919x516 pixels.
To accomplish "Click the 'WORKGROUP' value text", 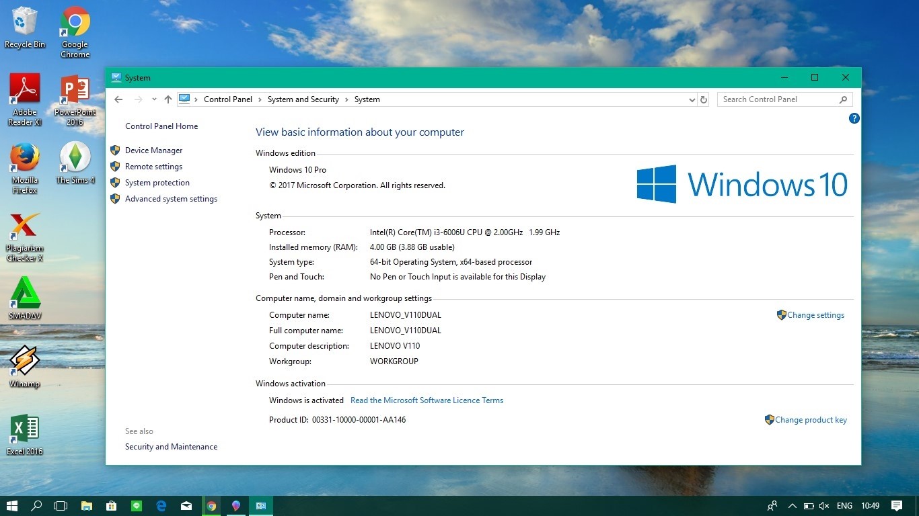I will [x=394, y=361].
